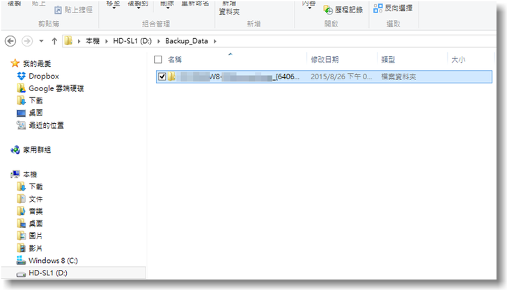Open 移至 dropdown arrow in ribbon

(x=114, y=8)
